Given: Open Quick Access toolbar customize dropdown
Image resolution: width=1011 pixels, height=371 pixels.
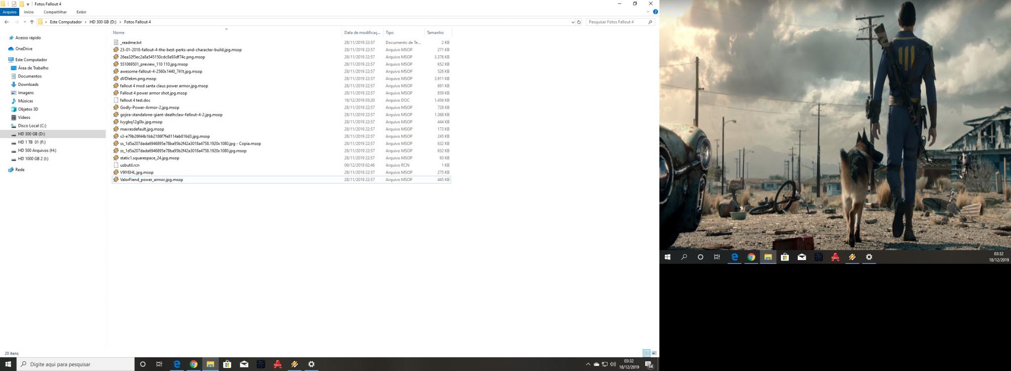Looking at the screenshot, I should coord(28,4).
